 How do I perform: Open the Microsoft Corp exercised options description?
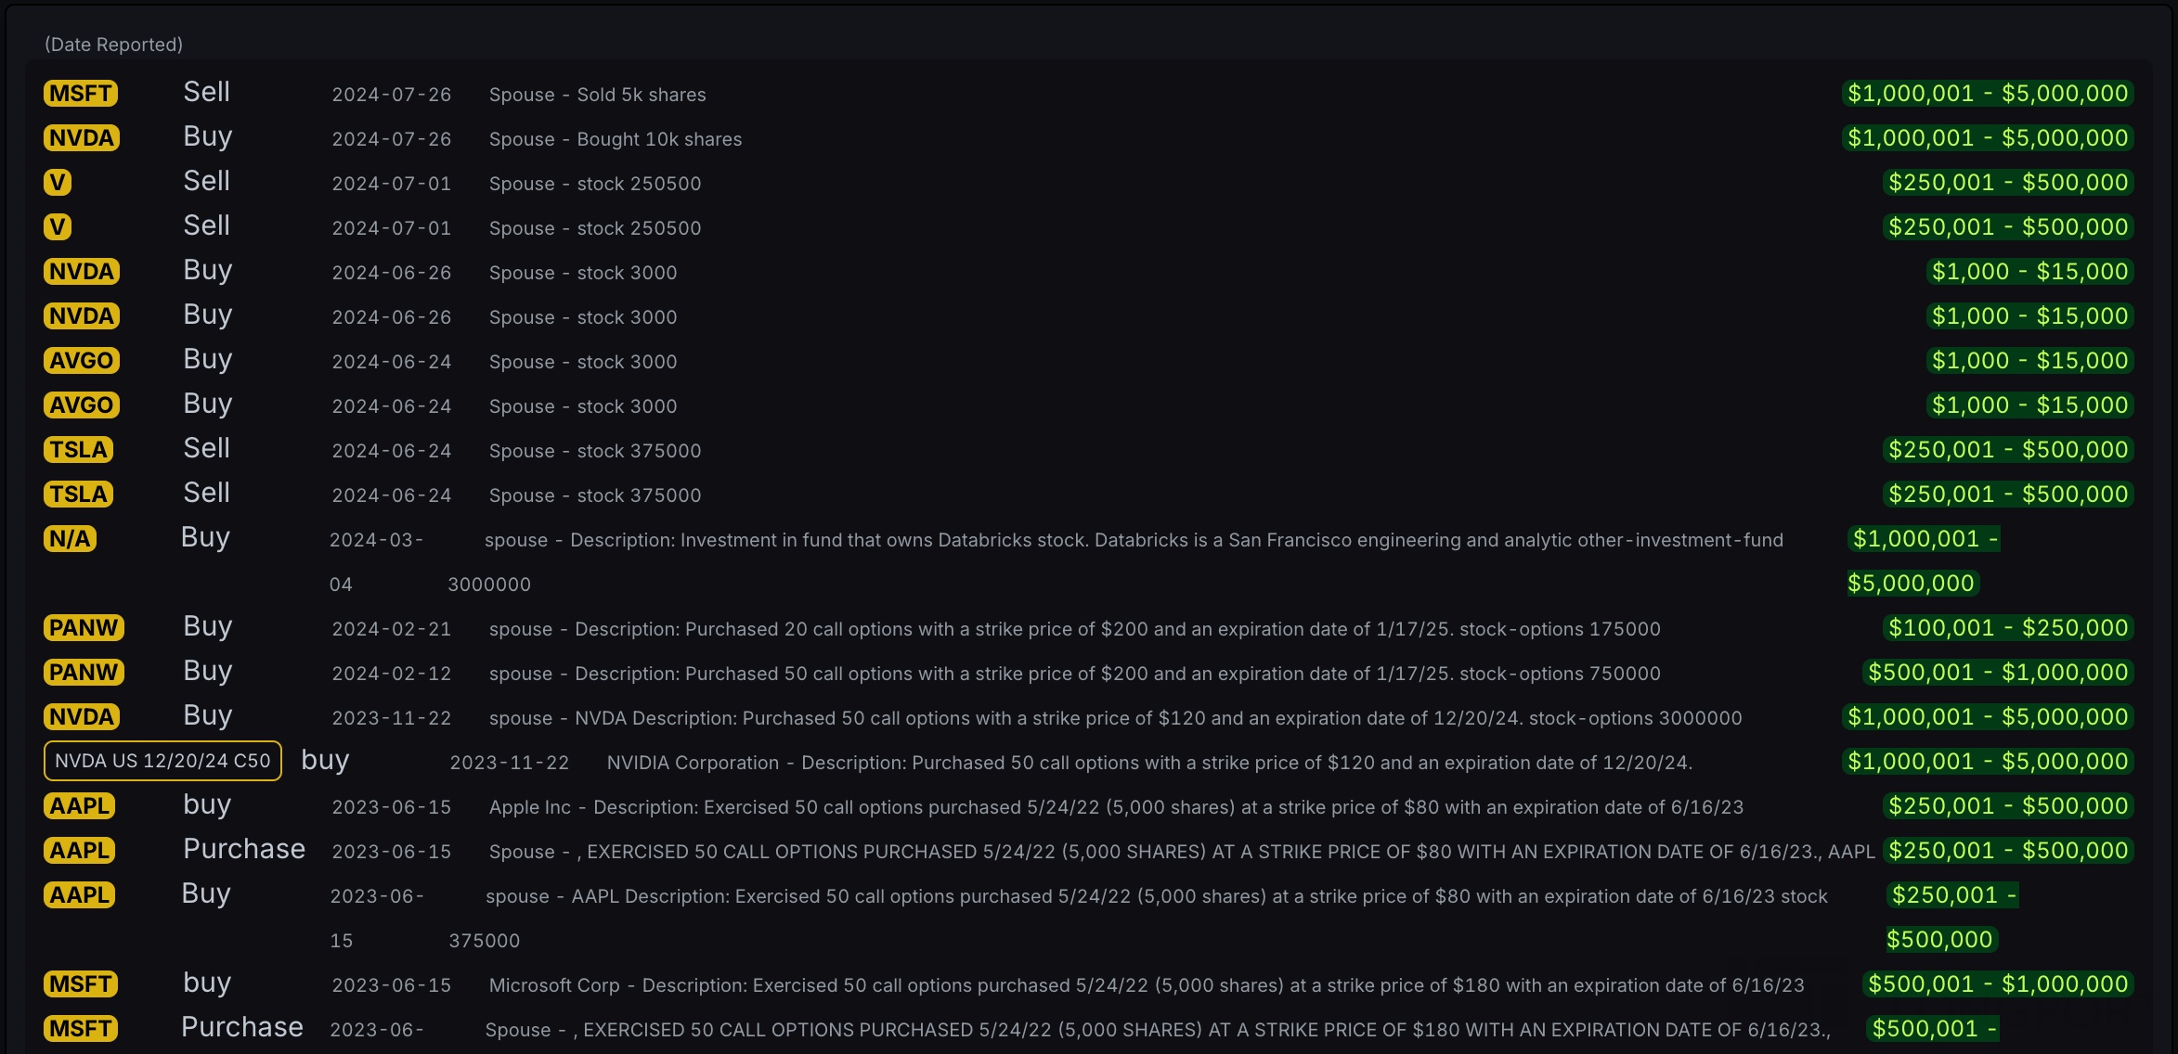click(1147, 985)
